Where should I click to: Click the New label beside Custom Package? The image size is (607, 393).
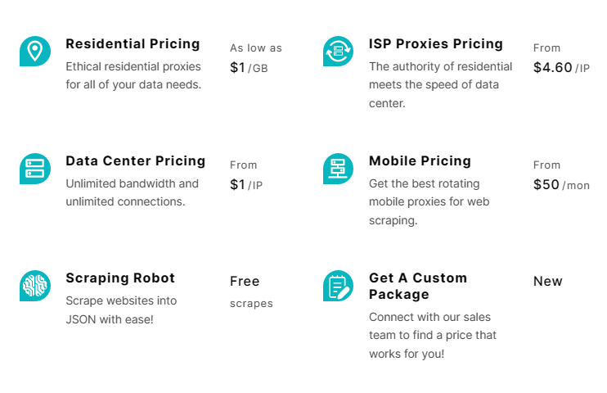(x=548, y=282)
